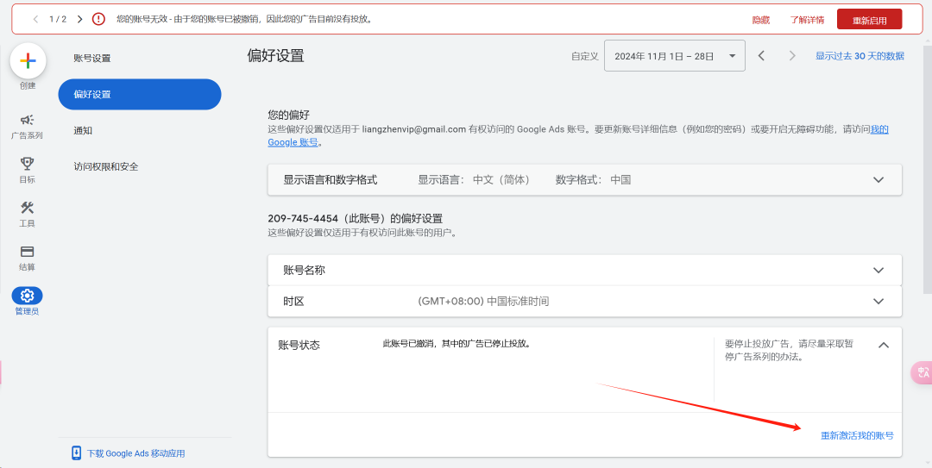This screenshot has height=468, width=932.
Task: Click 显示过去 30 天的数据 link
Action: 860,56
